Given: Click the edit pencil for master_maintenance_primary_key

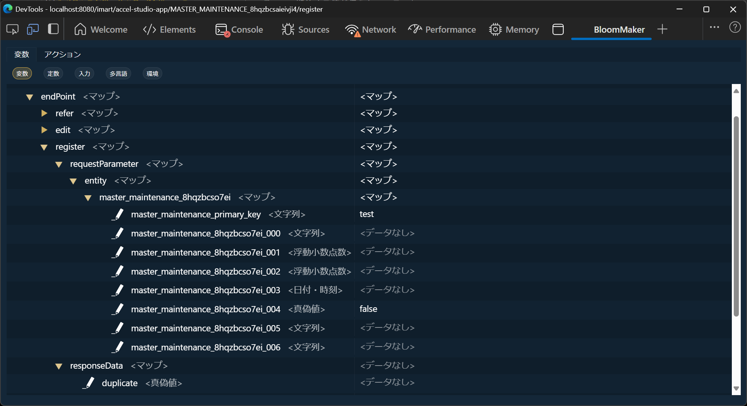Looking at the screenshot, I should (118, 214).
